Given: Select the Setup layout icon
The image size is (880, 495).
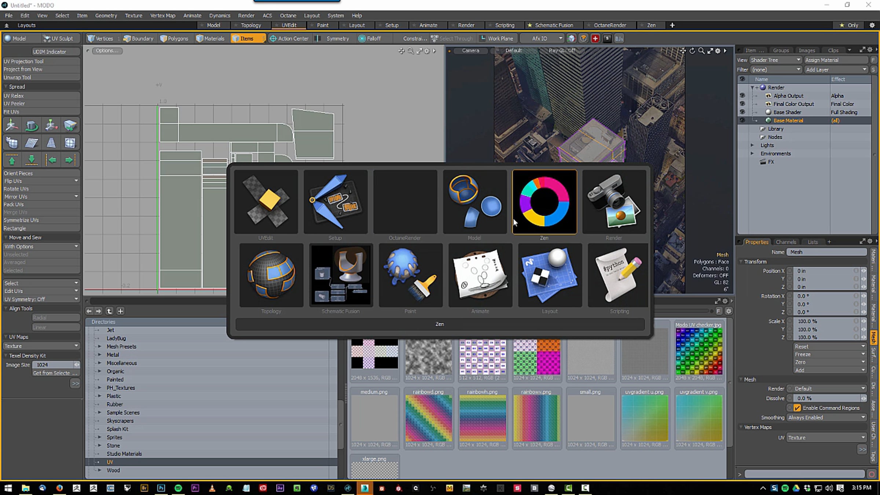Looking at the screenshot, I should [335, 202].
